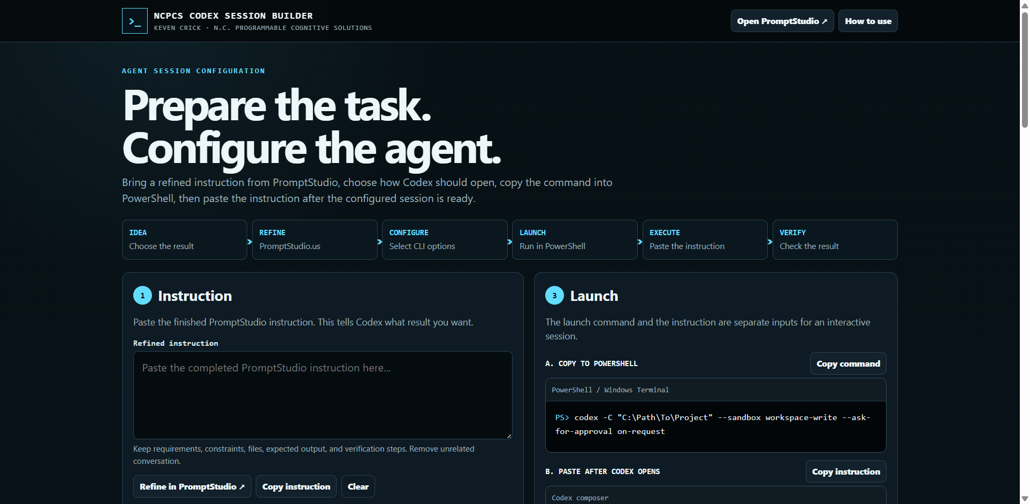This screenshot has width=1030, height=504.
Task: Click into the Refined instruction text area
Action: [322, 395]
